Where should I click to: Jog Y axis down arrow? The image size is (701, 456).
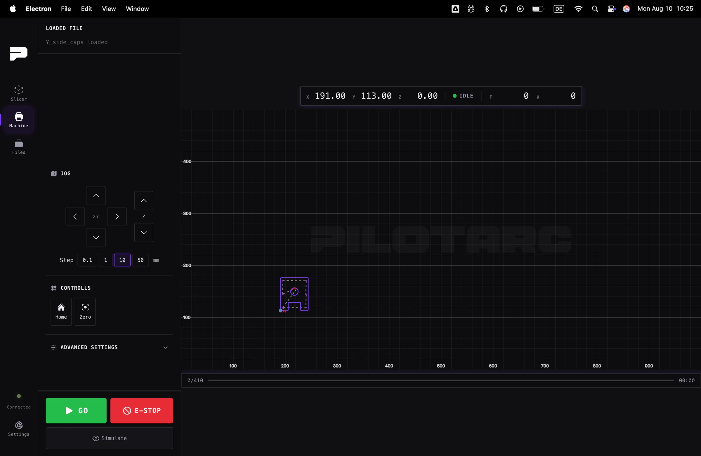[x=96, y=237]
